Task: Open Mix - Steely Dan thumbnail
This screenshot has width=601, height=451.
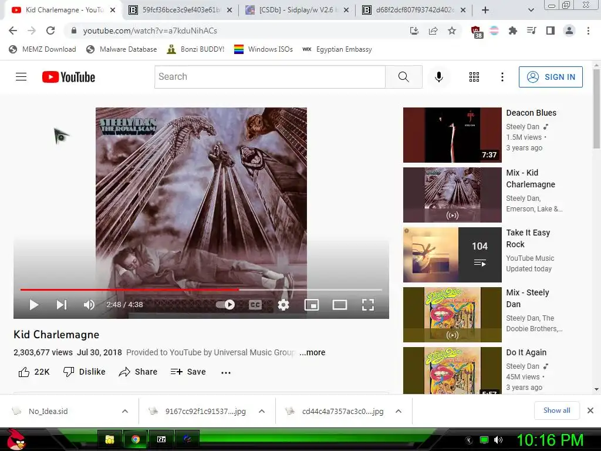Action: pos(453,315)
